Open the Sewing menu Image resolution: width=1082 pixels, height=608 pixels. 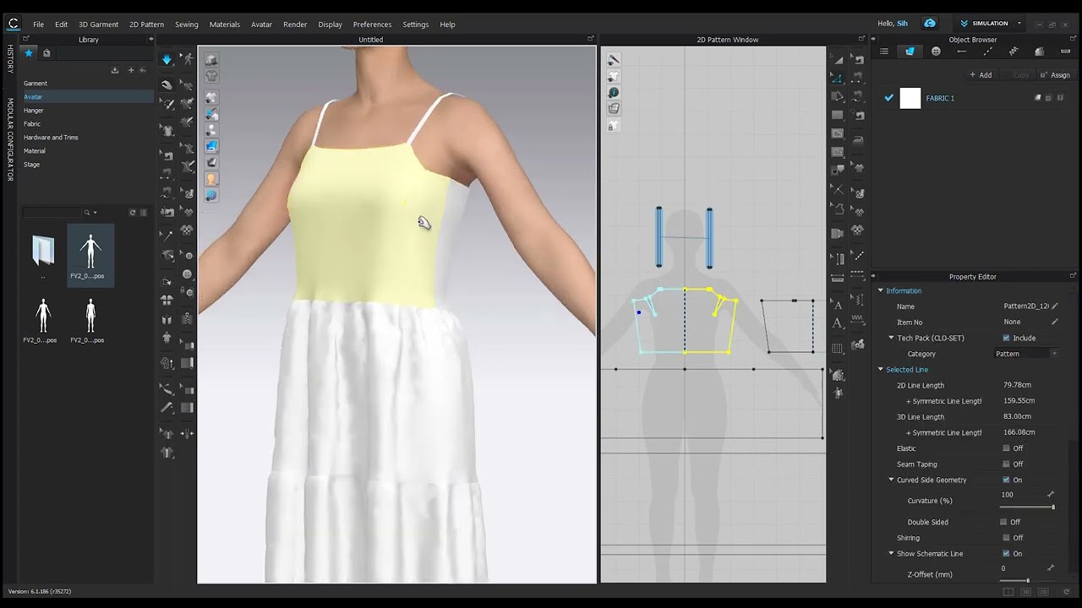click(187, 24)
